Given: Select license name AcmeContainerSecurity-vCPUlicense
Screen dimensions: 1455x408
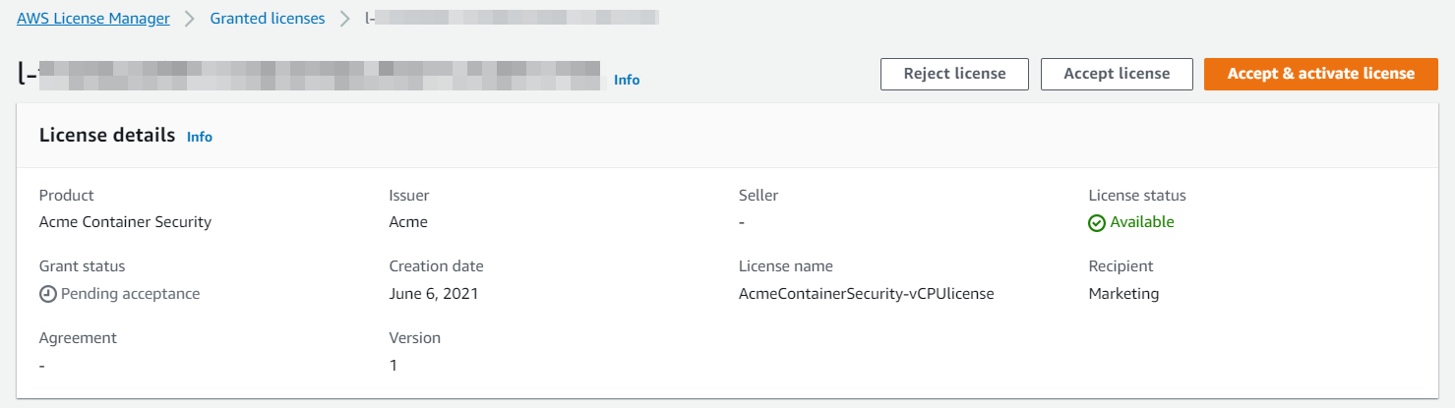Looking at the screenshot, I should [x=867, y=293].
